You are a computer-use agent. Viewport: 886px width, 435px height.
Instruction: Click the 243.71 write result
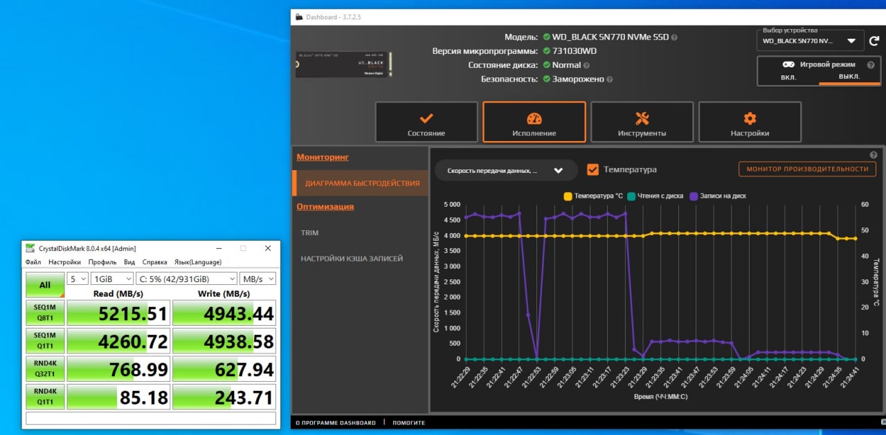coord(224,397)
